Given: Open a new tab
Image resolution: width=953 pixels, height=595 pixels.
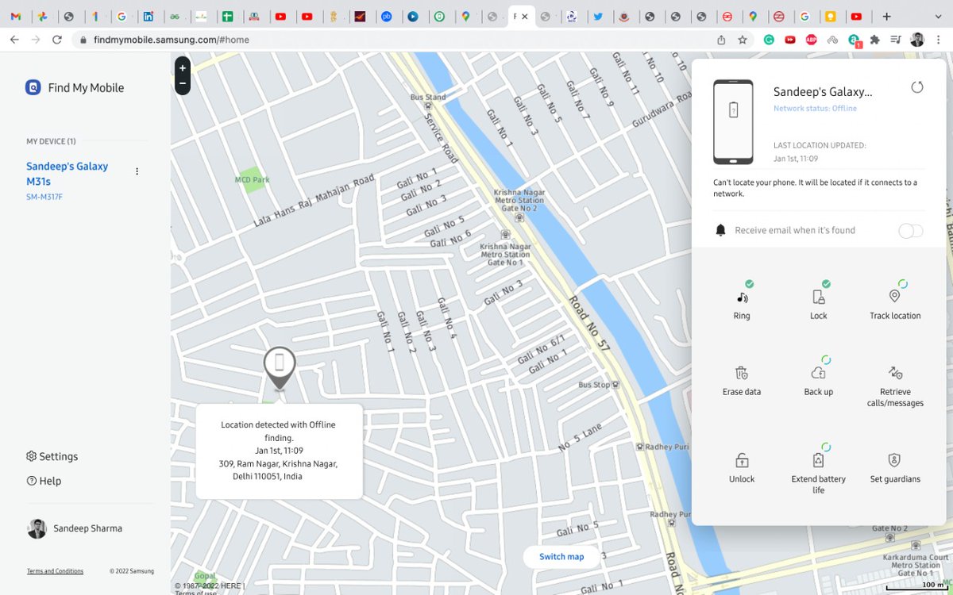Looking at the screenshot, I should pyautogui.click(x=886, y=16).
